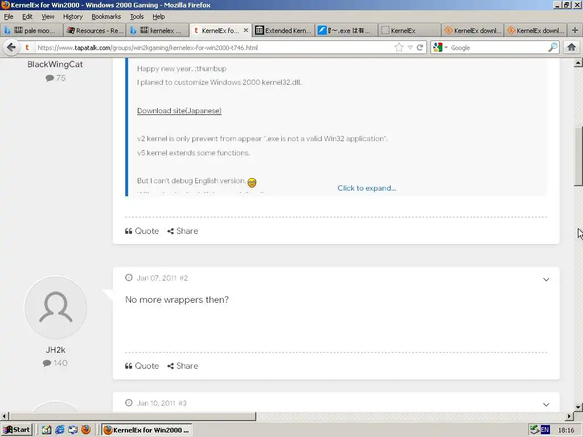This screenshot has width=583, height=437.
Task: Open the URL history dropdown arrow
Action: (410, 48)
